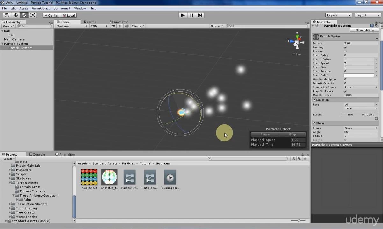Toggle Inspector panel lock icon
The width and height of the screenshot is (383, 229).
[376, 22]
